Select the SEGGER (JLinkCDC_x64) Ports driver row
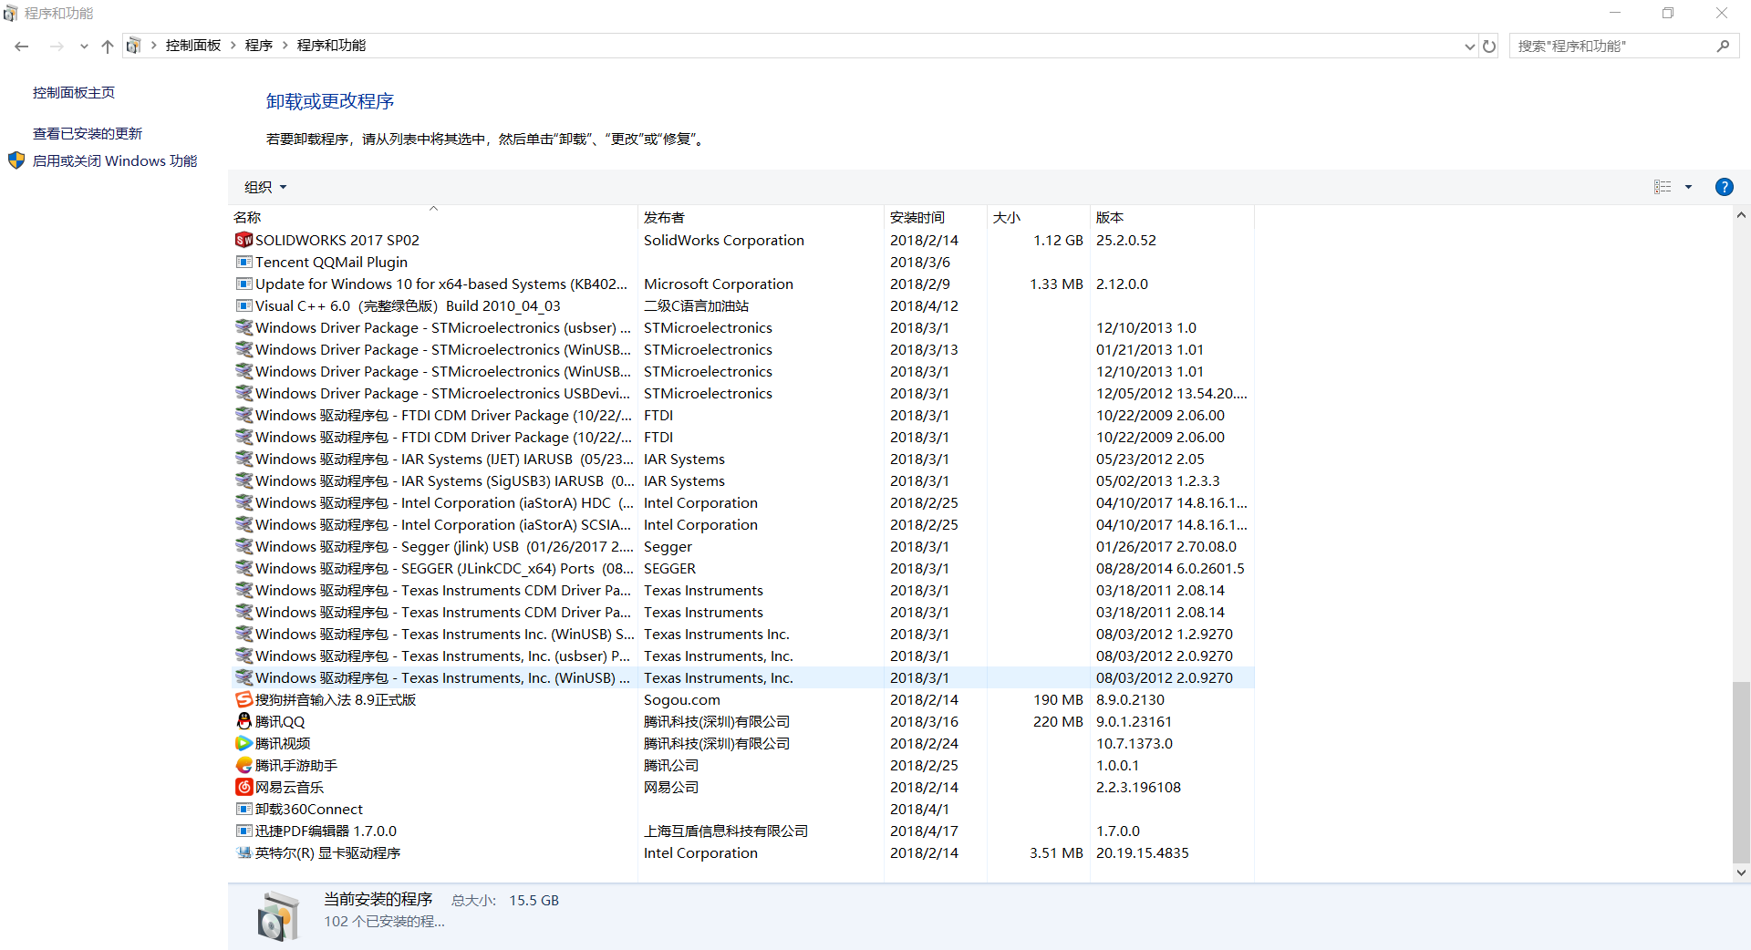The width and height of the screenshot is (1751, 950). [742, 568]
